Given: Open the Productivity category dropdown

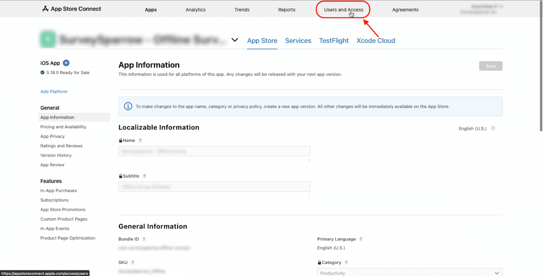Looking at the screenshot, I should [410, 273].
